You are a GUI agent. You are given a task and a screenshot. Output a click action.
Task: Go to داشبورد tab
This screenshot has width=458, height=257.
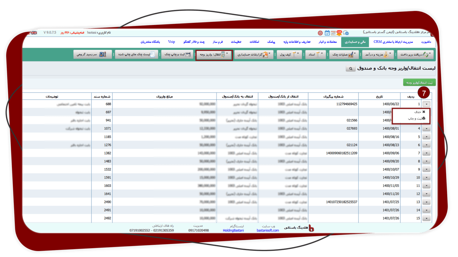coord(426,42)
